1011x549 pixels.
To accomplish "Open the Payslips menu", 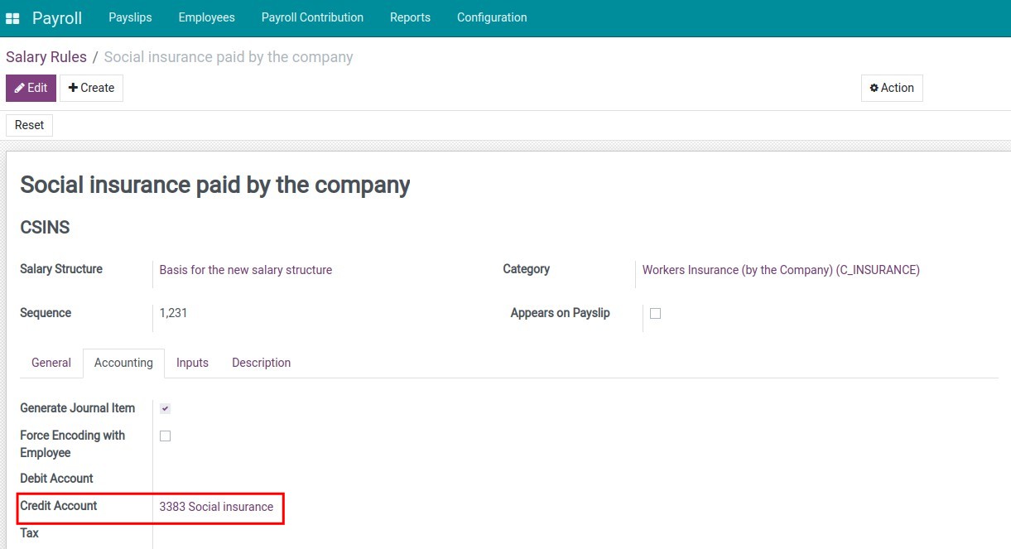I will [130, 17].
